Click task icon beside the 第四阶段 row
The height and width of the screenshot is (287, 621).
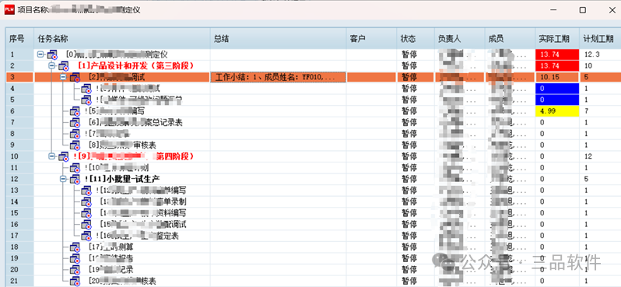point(63,156)
